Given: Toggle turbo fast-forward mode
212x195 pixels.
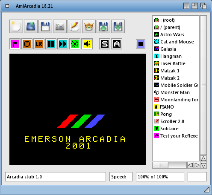Looking at the screenshot, I should [x=63, y=44].
